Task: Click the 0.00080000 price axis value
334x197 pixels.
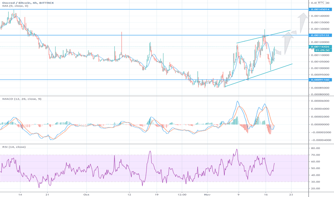Action: [x=320, y=94]
